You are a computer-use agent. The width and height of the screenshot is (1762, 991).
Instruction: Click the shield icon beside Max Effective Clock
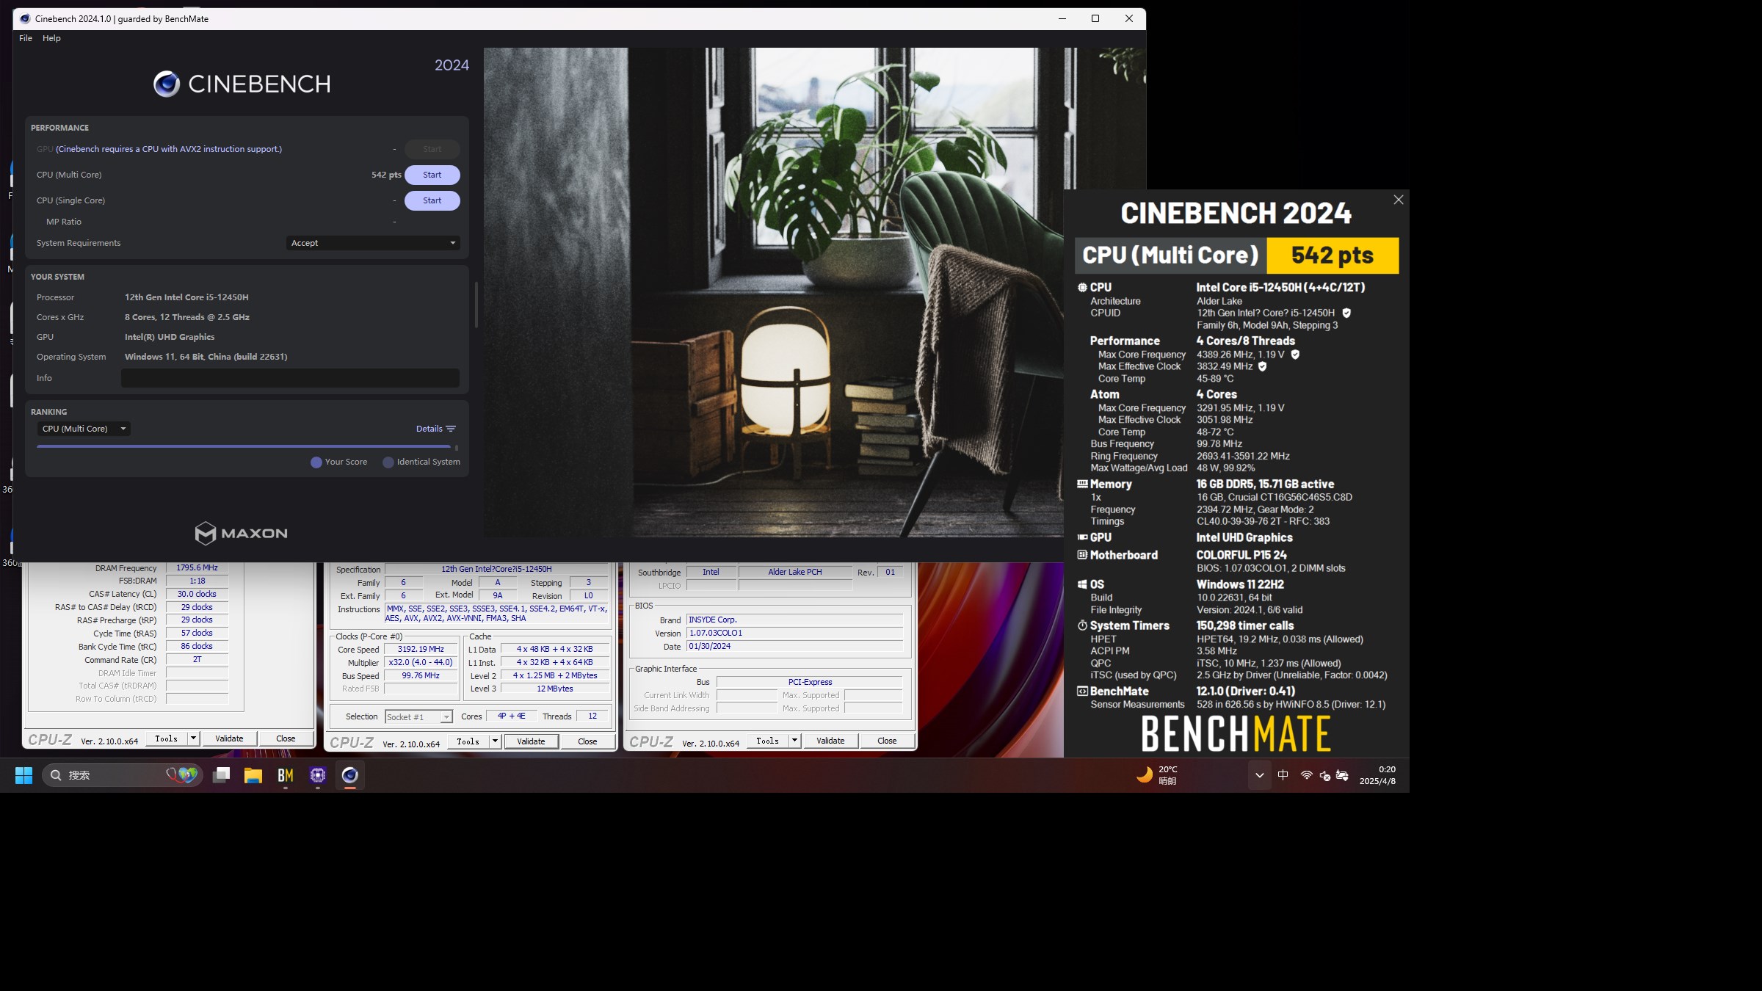[x=1263, y=366]
